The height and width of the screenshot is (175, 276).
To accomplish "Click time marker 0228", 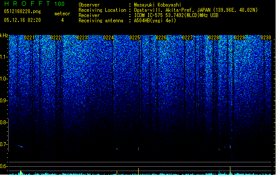I will (214, 38).
